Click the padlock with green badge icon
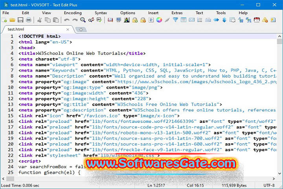Viewport: 283px width, 189px height. pos(135,20)
